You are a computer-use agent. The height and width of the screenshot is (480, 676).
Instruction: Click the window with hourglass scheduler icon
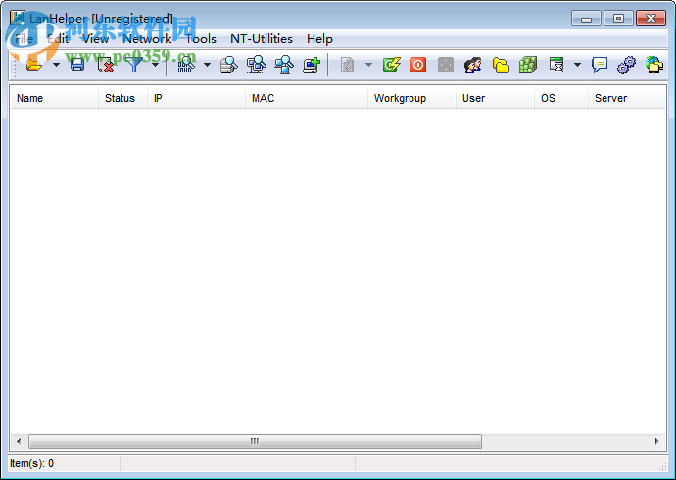coord(556,65)
